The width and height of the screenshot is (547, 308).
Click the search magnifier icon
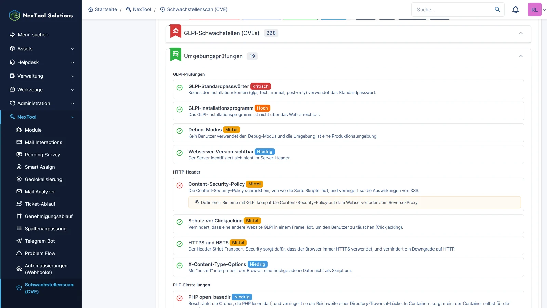point(497,9)
